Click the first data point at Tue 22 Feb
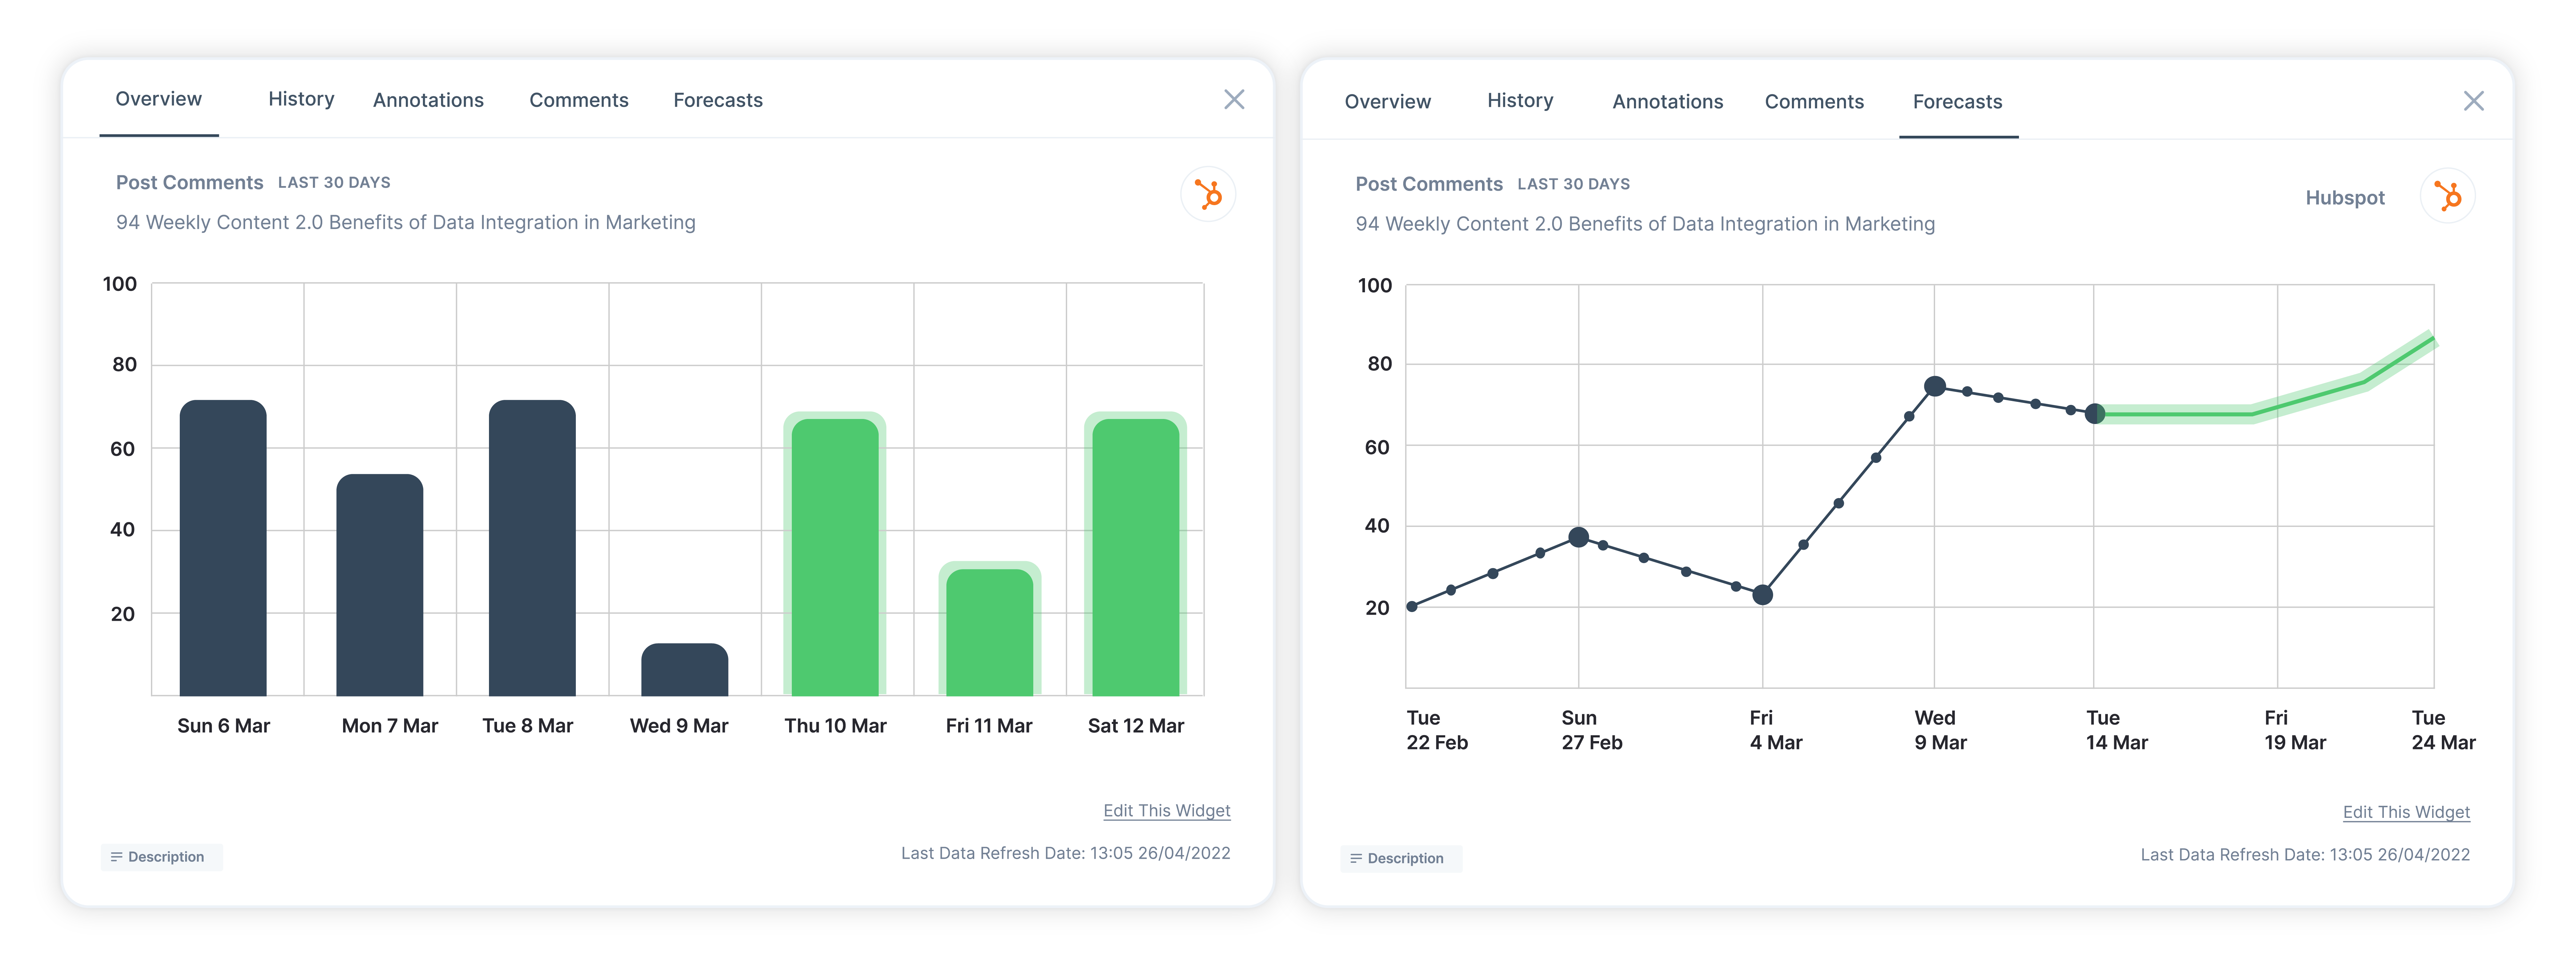The image size is (2576, 963). pyautogui.click(x=1412, y=606)
